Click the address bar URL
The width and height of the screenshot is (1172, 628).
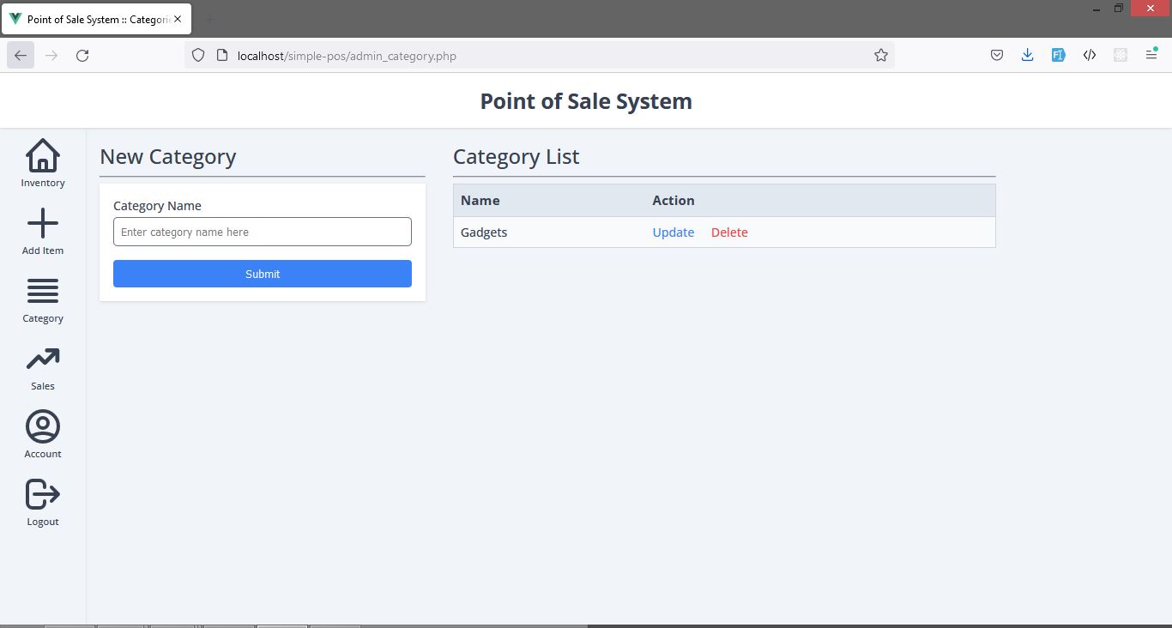(x=347, y=56)
